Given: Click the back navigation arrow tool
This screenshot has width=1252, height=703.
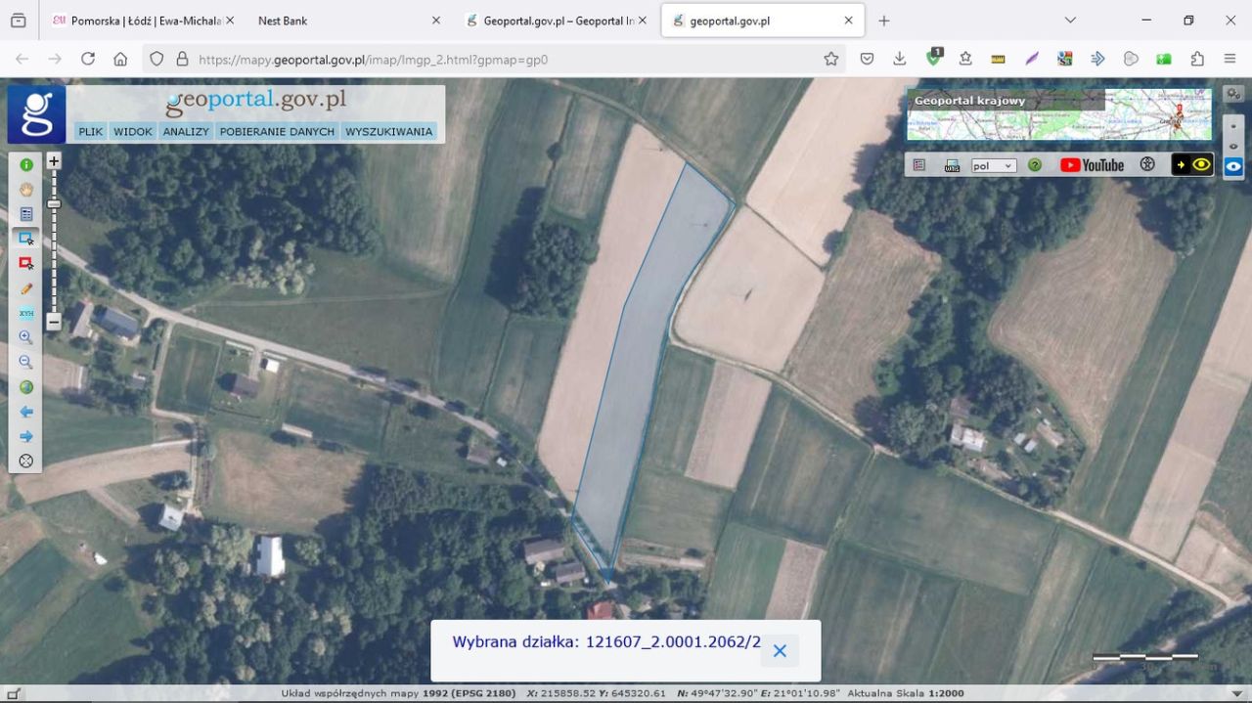Looking at the screenshot, I should [x=26, y=412].
